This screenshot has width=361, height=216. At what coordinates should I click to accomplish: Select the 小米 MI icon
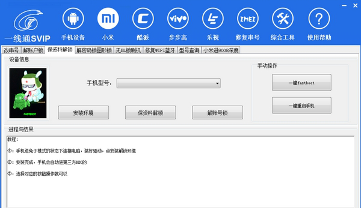pos(108,19)
